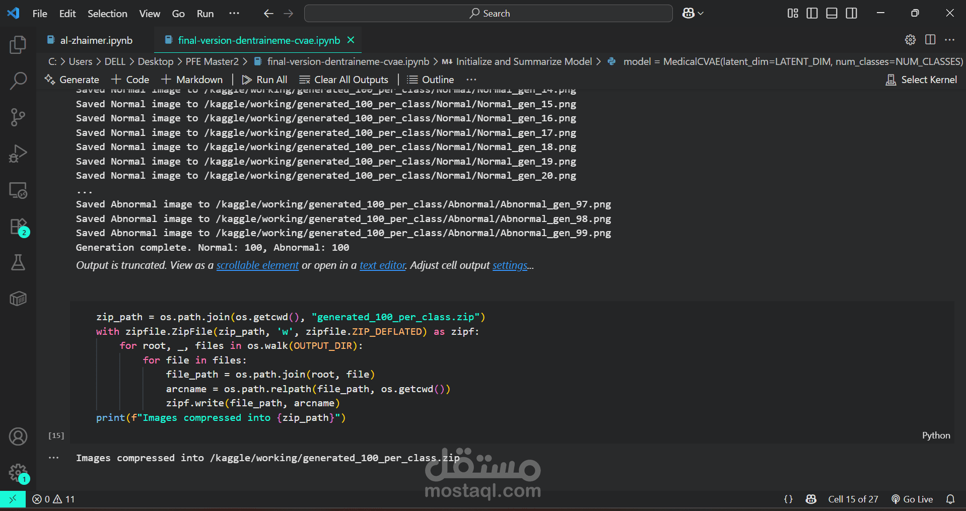Open the Accounts menu icon

(x=18, y=436)
